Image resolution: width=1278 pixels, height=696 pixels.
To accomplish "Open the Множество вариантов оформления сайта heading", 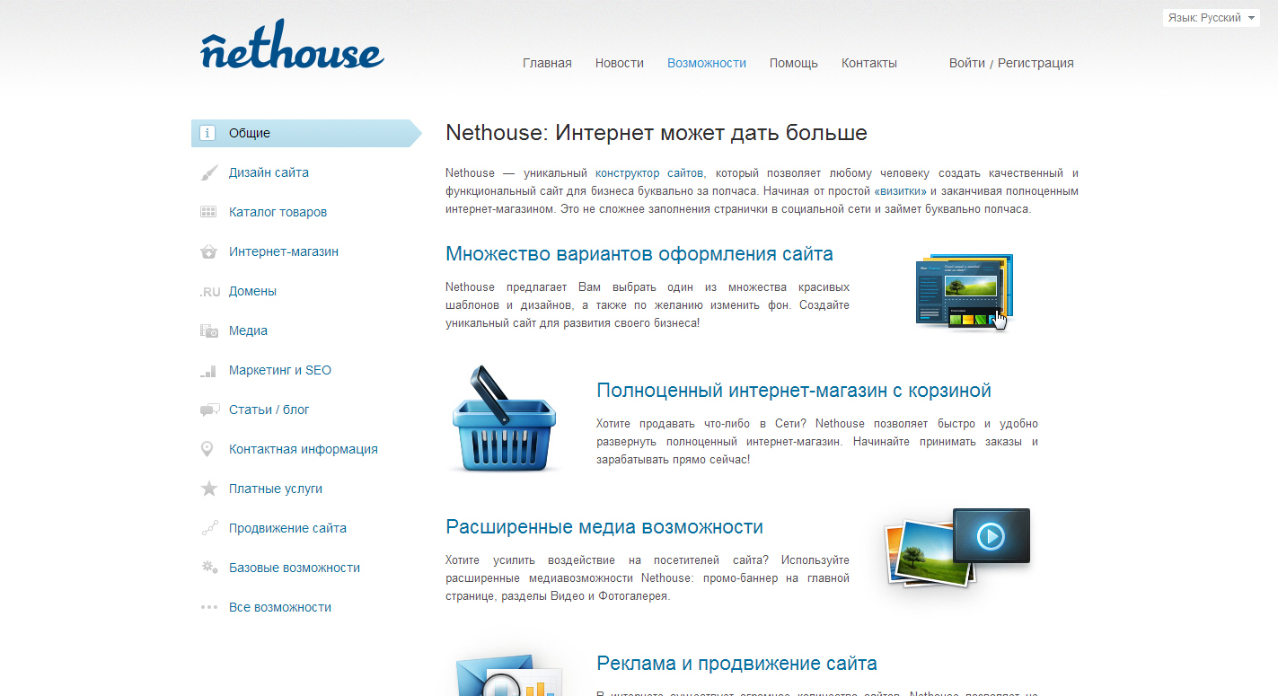I will click(x=639, y=254).
